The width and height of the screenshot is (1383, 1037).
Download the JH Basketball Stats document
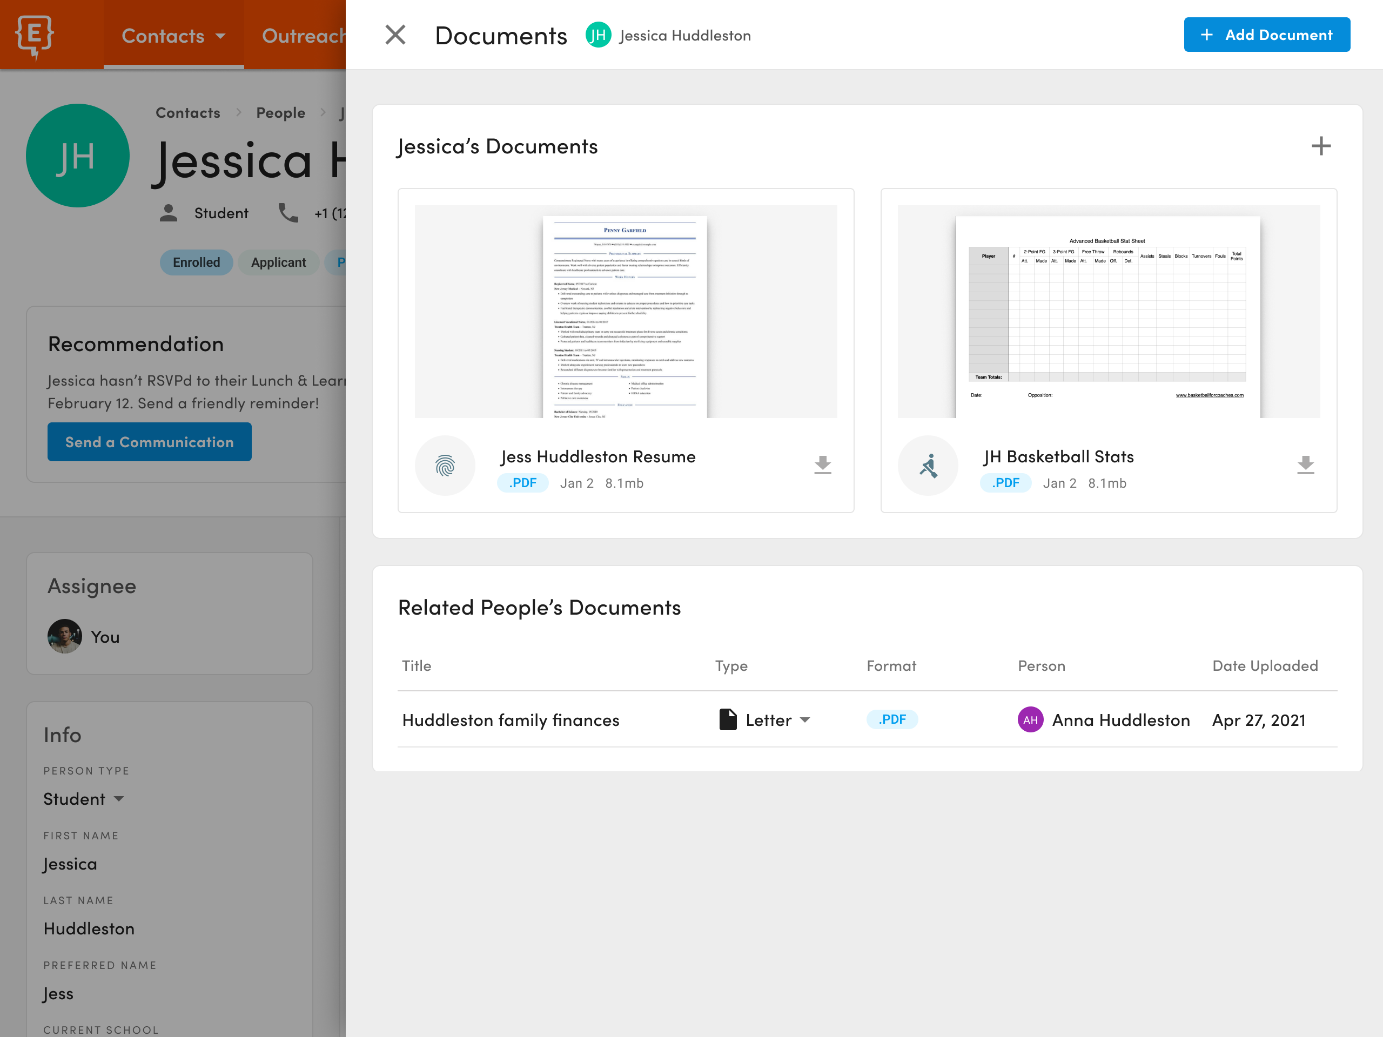pyautogui.click(x=1305, y=465)
